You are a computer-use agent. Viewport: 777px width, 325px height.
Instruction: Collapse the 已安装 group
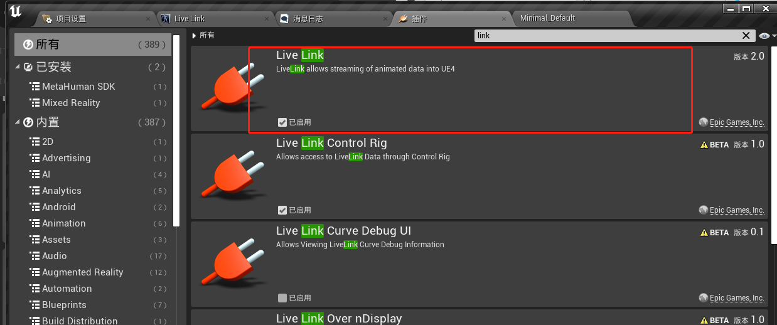(x=18, y=67)
